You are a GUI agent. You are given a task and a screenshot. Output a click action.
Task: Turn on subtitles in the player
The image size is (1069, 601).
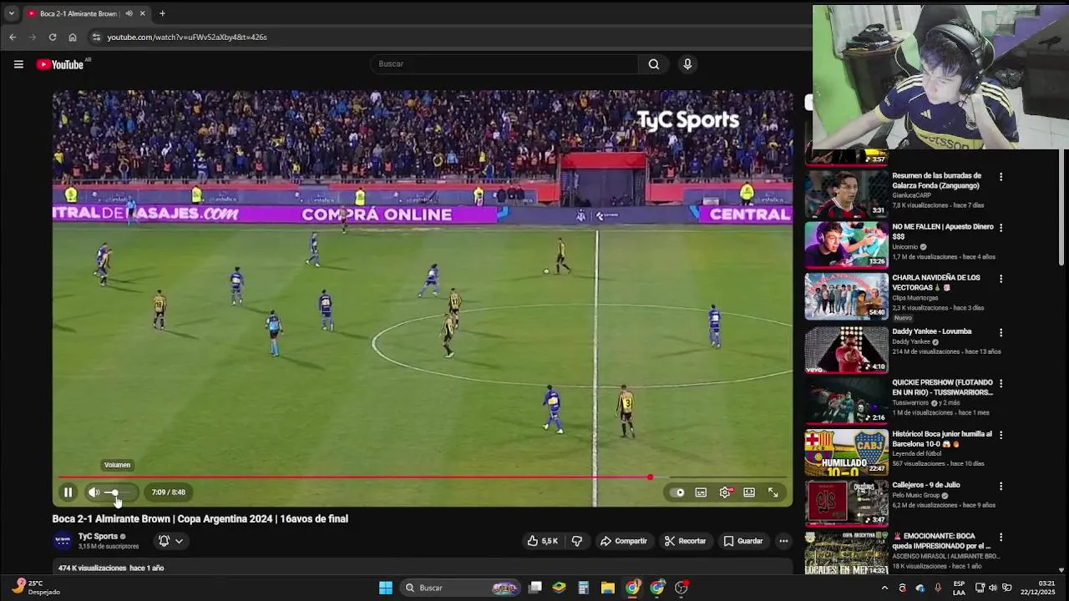[701, 492]
